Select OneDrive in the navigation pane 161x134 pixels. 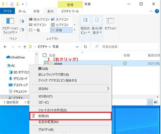(16, 57)
